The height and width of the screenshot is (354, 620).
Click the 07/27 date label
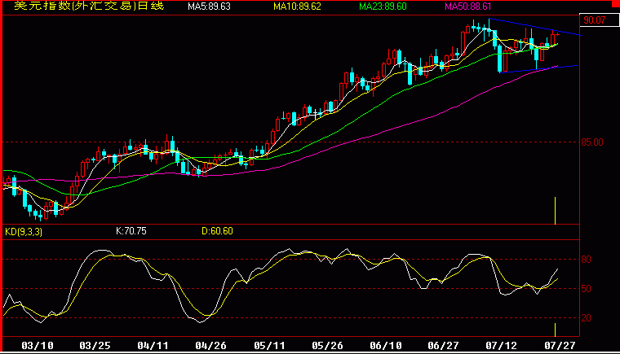[x=560, y=346]
